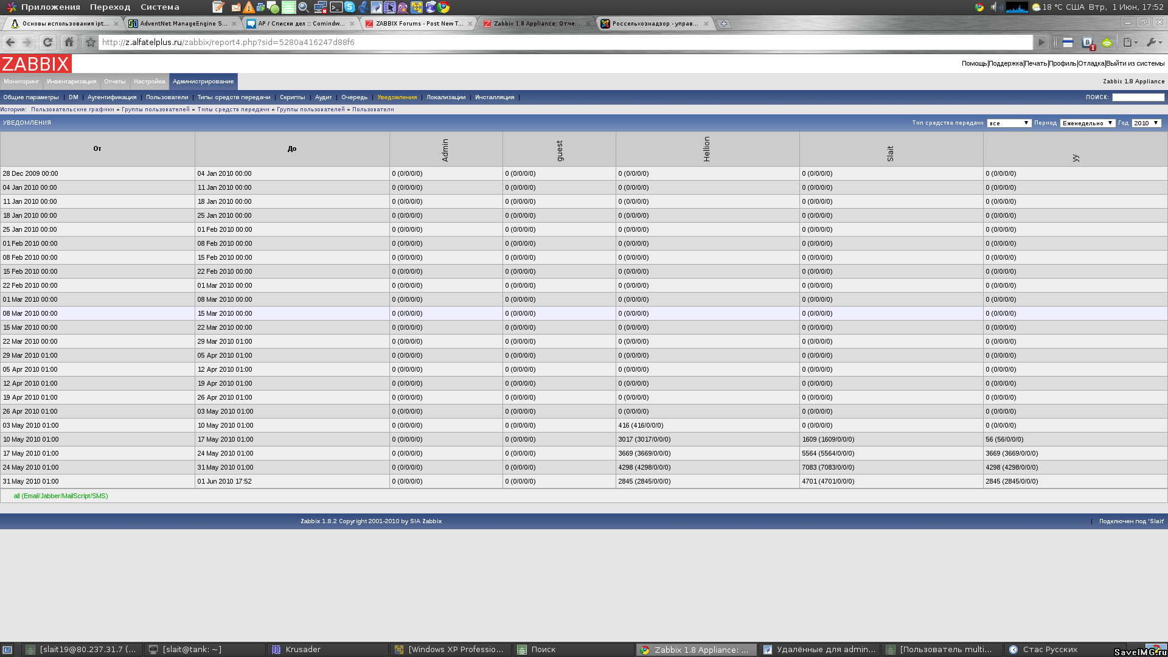Click into the ПОИСК search field

click(x=1138, y=97)
